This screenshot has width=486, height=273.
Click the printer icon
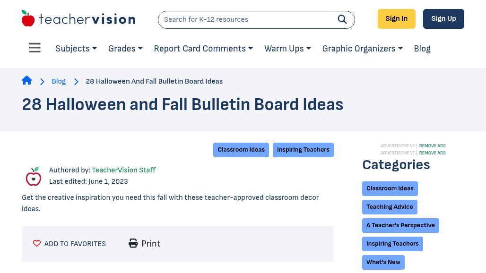tap(133, 243)
